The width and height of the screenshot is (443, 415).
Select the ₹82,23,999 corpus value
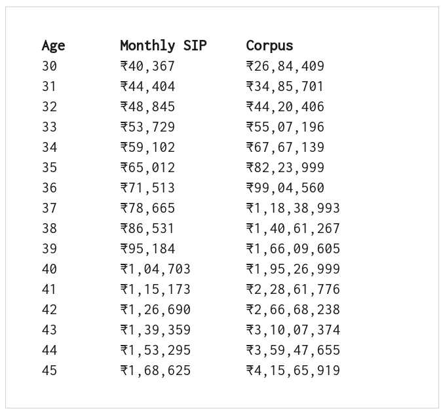pos(285,168)
